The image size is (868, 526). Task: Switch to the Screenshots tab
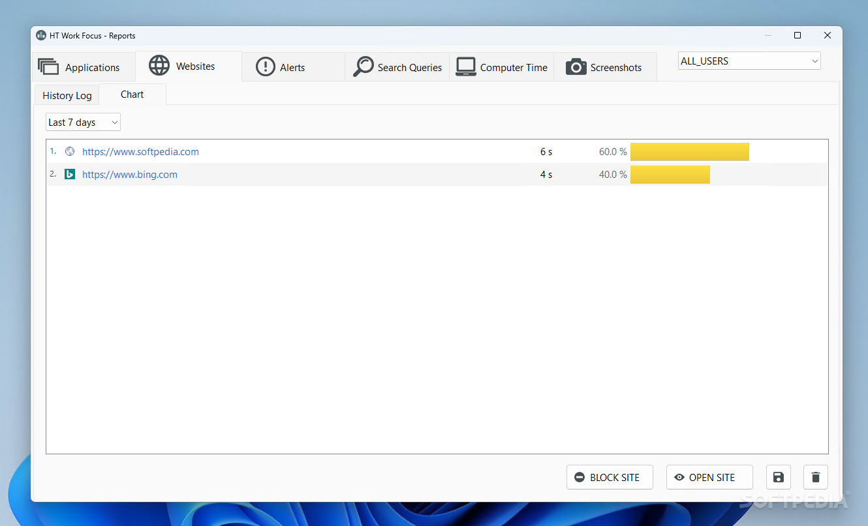pos(605,67)
